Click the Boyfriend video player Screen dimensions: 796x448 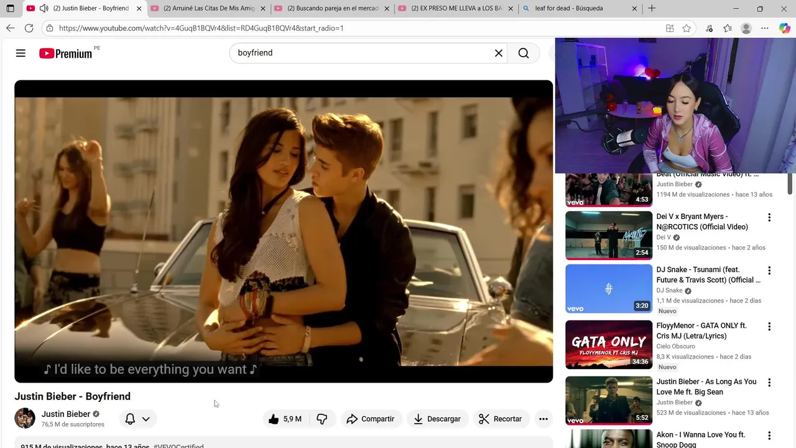point(284,231)
